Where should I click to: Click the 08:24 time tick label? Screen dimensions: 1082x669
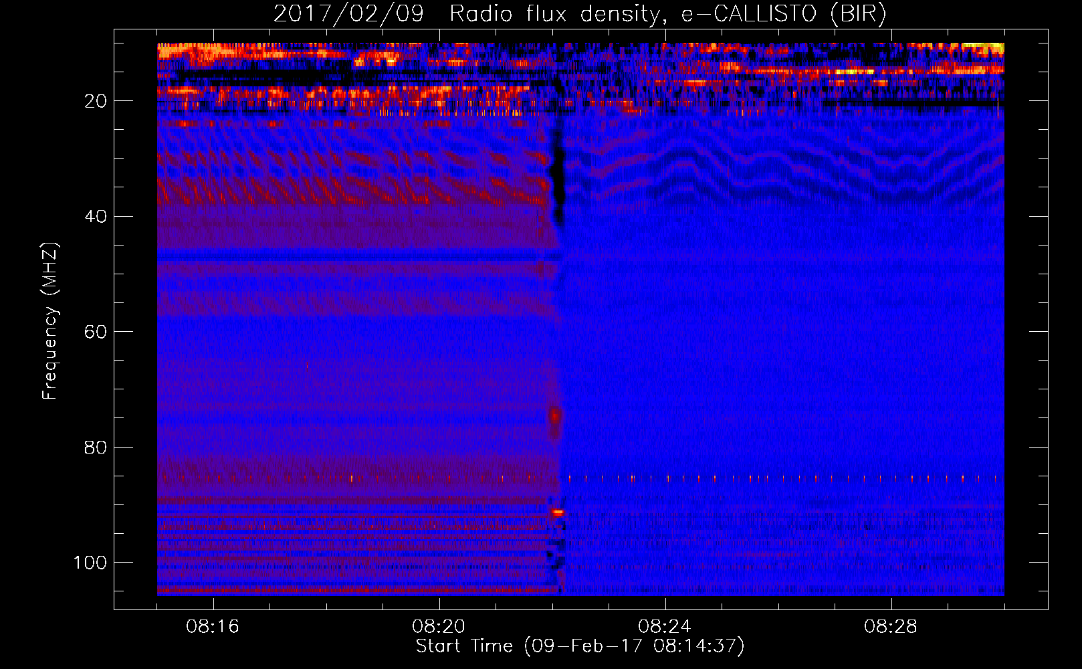pyautogui.click(x=665, y=627)
